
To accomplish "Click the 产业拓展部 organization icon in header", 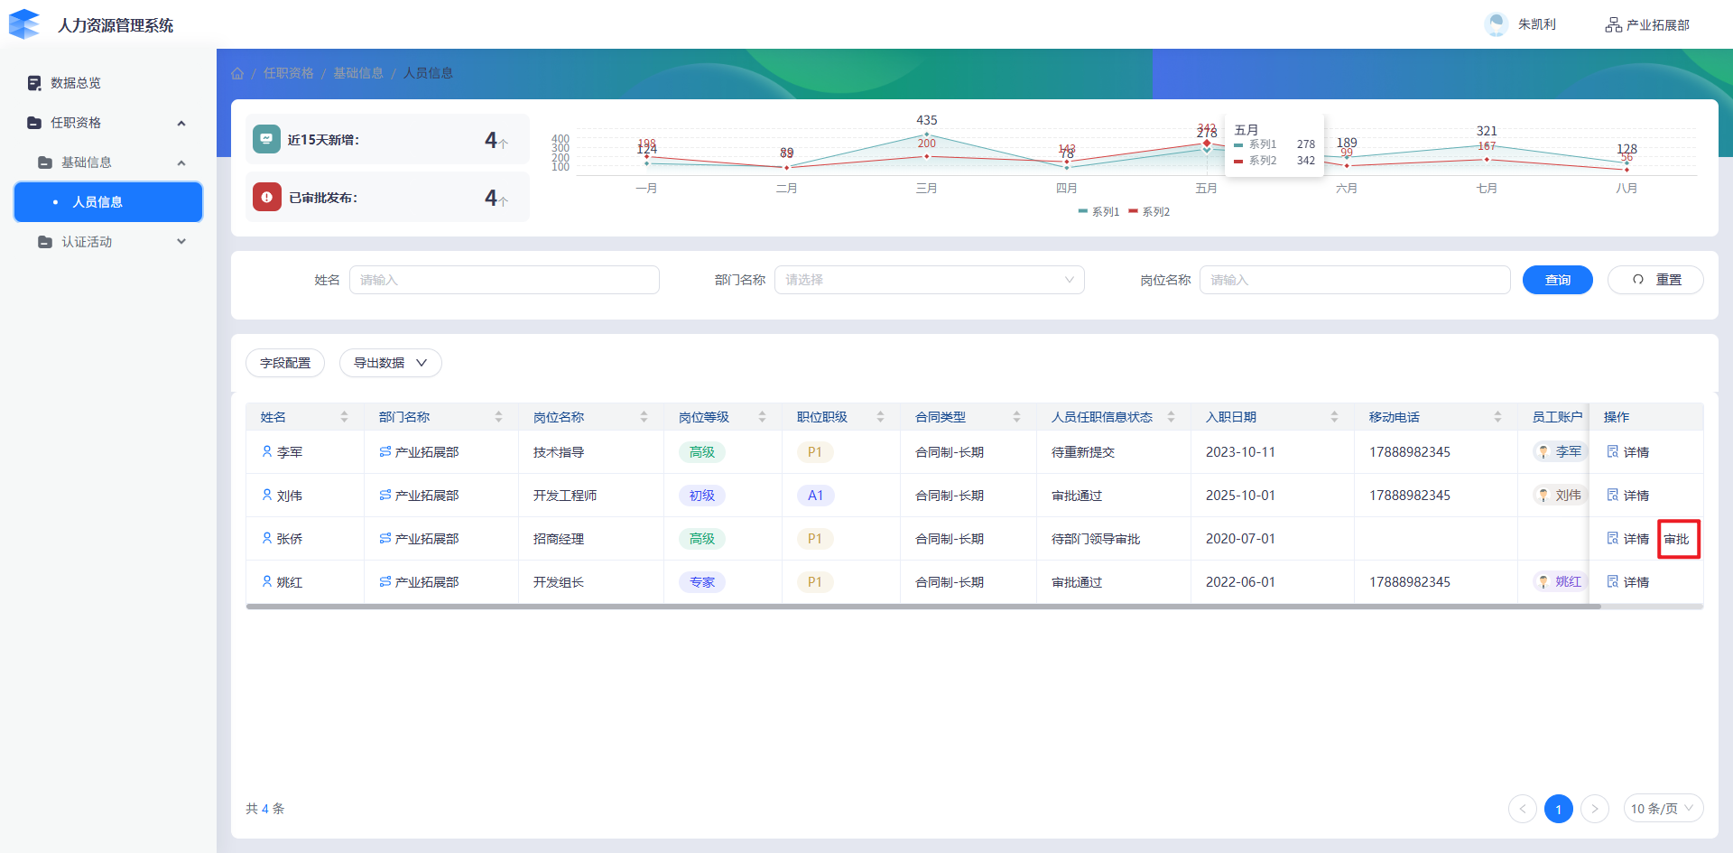I will (1613, 24).
